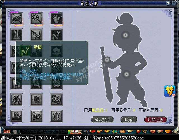
Task: Open the 梦 app shortcut icon
Action: (x=170, y=91)
